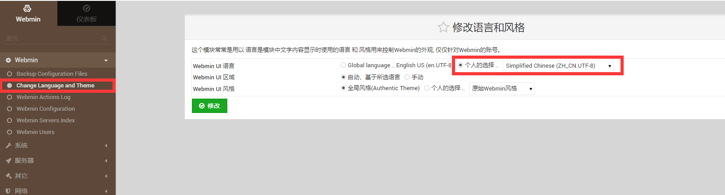Click the search magnifier icon
This screenshot has width=725, height=195.
click(104, 39)
